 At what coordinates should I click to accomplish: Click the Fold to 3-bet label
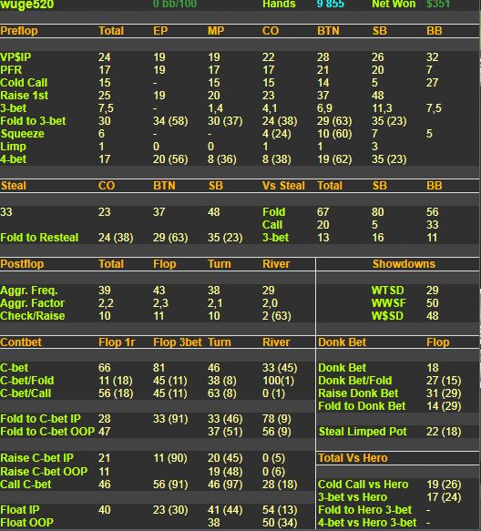click(33, 121)
